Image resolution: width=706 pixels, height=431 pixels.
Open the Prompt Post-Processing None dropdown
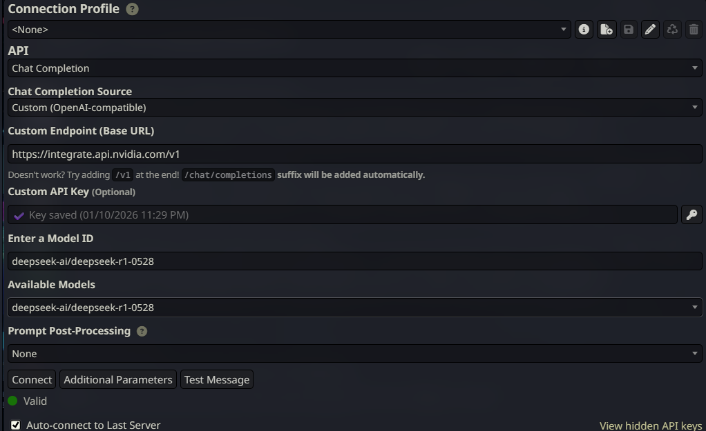(x=354, y=353)
